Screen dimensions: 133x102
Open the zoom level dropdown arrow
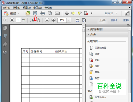click(x=69, y=20)
